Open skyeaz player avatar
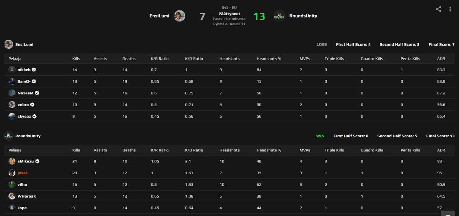The height and width of the screenshot is (216, 459). [12, 116]
